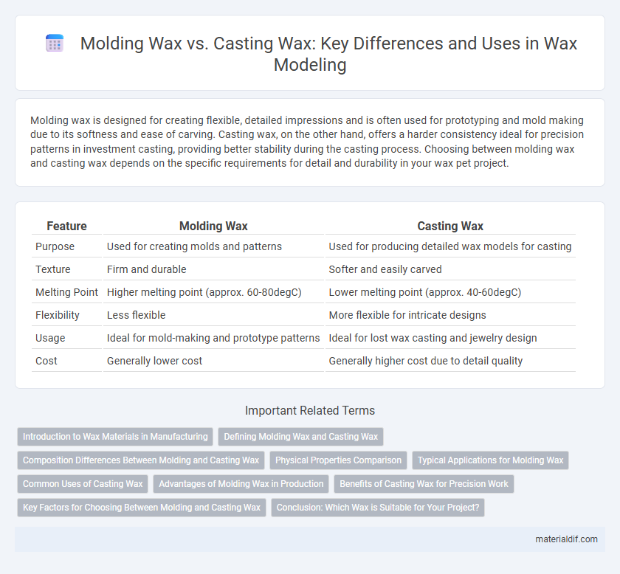Screen dimensions: 620x574
Task: Open 'Defining Molding Wax and Casting Wax' tag
Action: [x=300, y=437]
